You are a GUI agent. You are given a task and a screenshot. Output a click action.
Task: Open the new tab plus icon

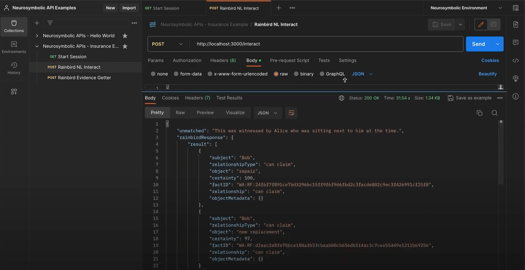click(x=279, y=8)
